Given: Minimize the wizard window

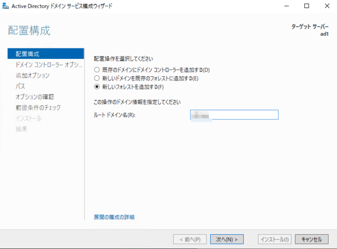Looking at the screenshot, I should tap(286, 6).
